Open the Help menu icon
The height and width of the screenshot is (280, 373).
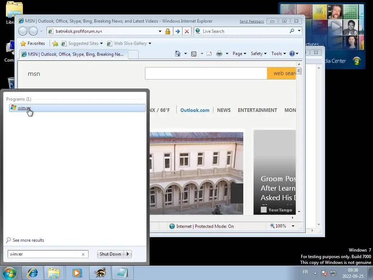(294, 54)
